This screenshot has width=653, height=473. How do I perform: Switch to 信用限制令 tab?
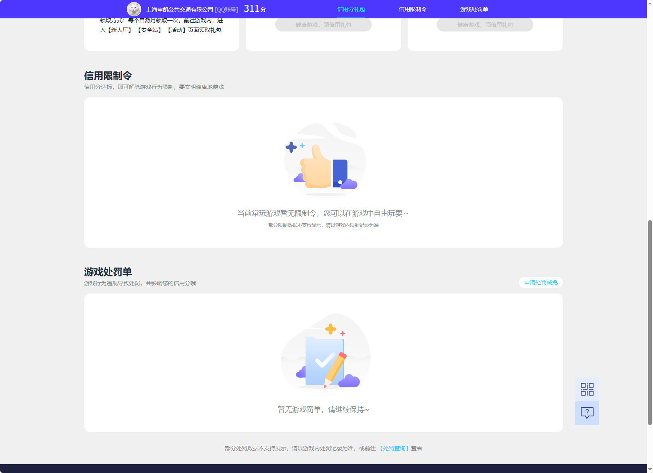pos(412,9)
